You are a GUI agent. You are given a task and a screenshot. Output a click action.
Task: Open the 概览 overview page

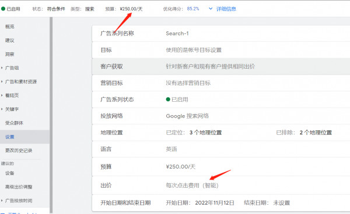pyautogui.click(x=9, y=27)
